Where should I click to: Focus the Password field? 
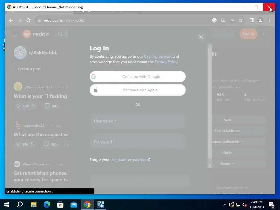pos(138,142)
